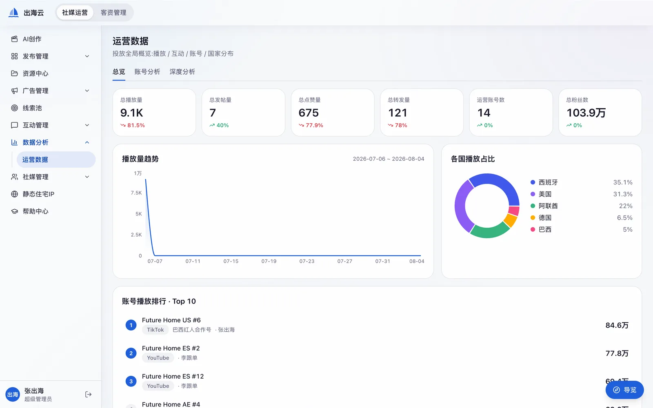The height and width of the screenshot is (408, 653).
Task: Click the rank 3 badge for Future Home ES #12
Action: pos(131,381)
